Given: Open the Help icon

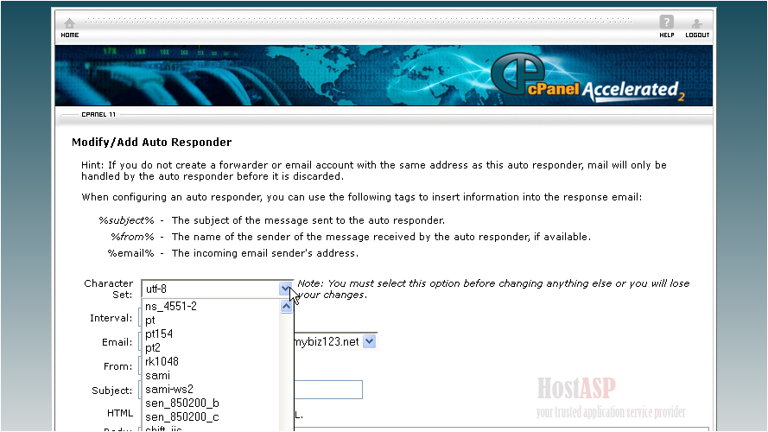Looking at the screenshot, I should click(x=666, y=27).
